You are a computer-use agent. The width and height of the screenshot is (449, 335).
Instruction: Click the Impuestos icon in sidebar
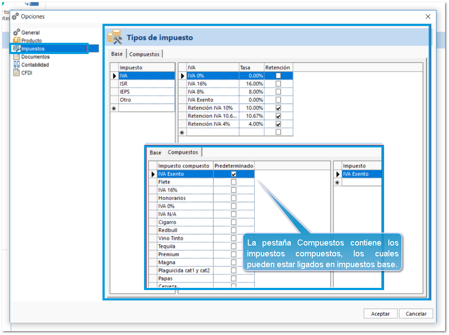(x=16, y=48)
